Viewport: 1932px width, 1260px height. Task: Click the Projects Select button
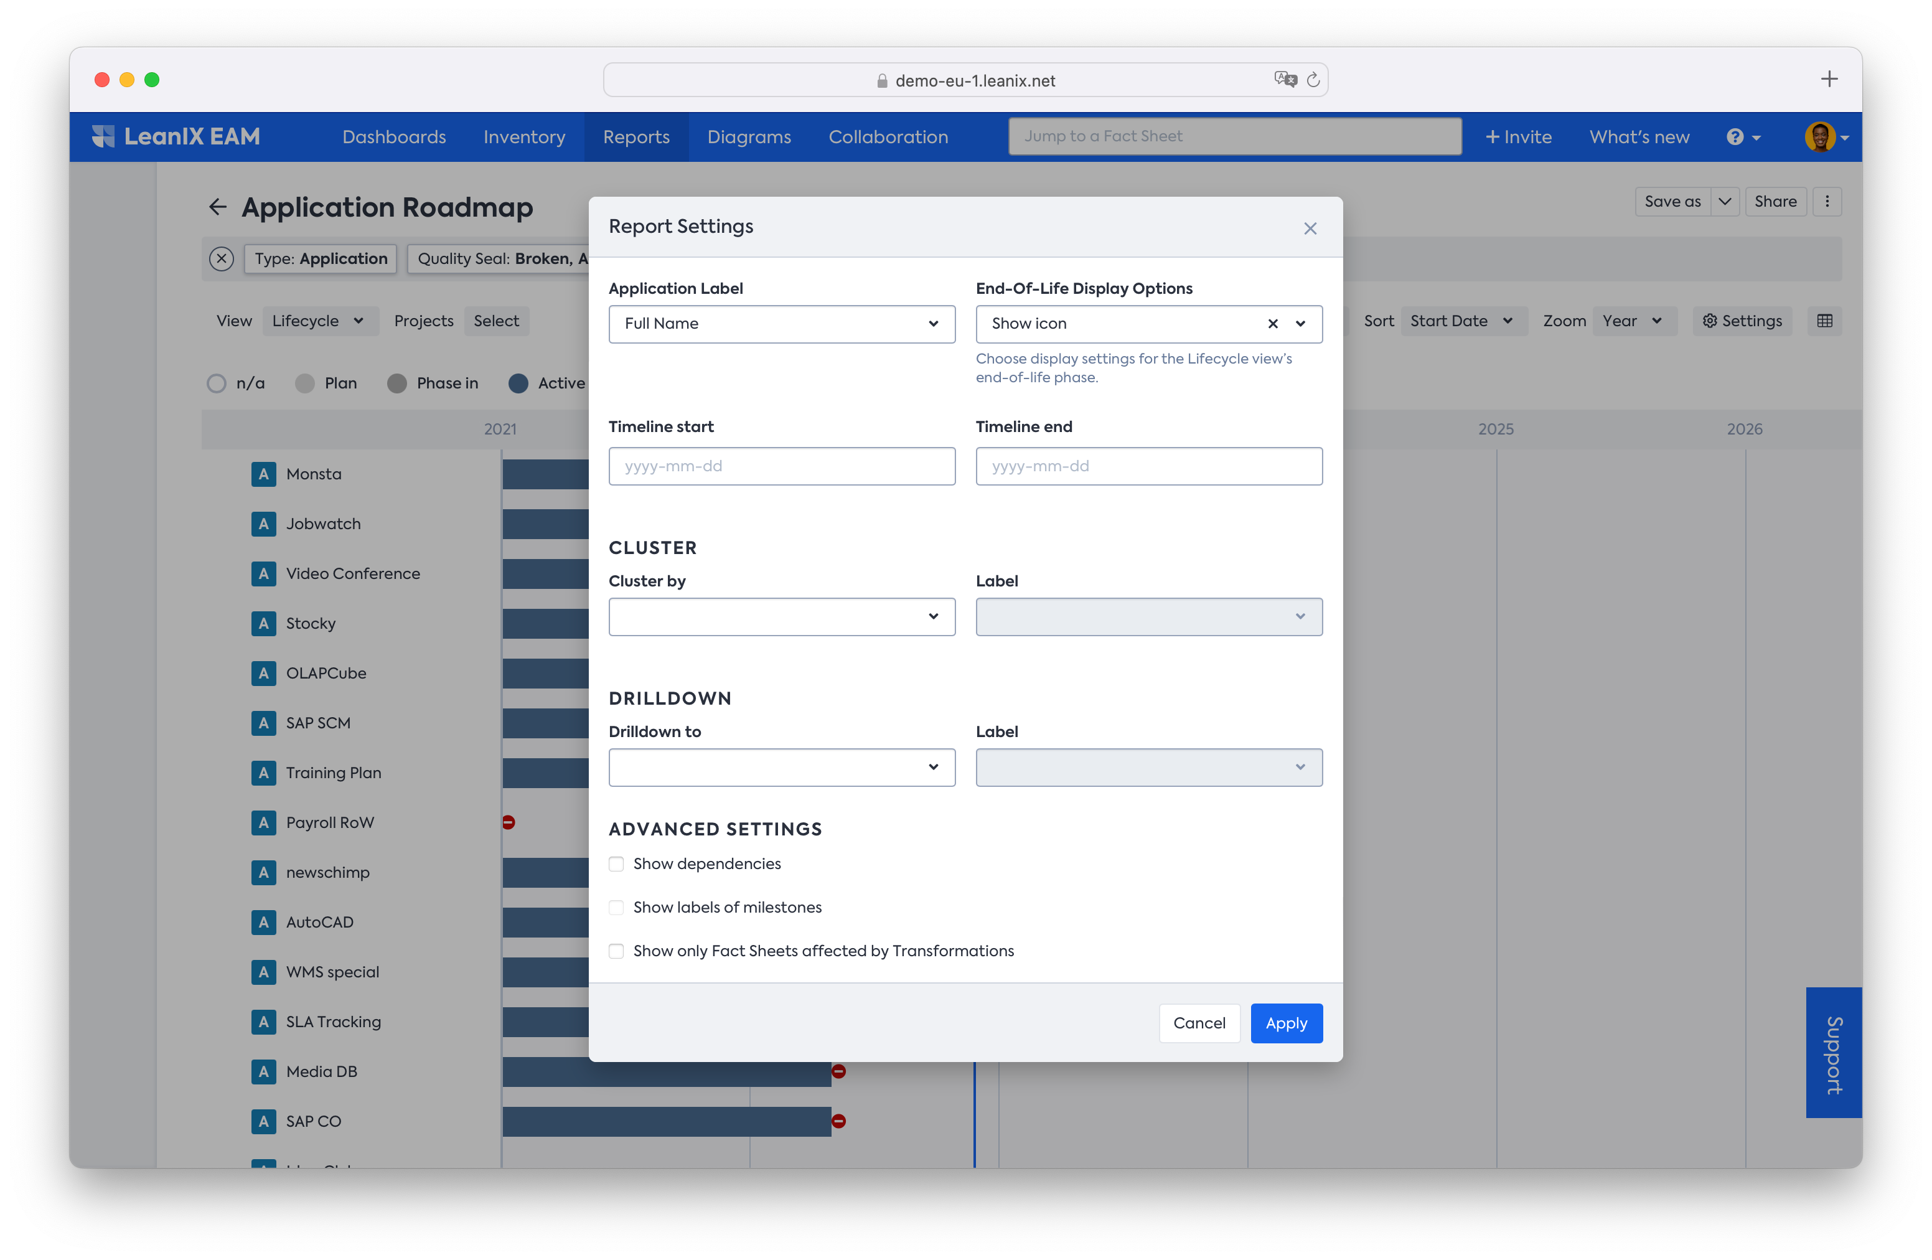[496, 321]
